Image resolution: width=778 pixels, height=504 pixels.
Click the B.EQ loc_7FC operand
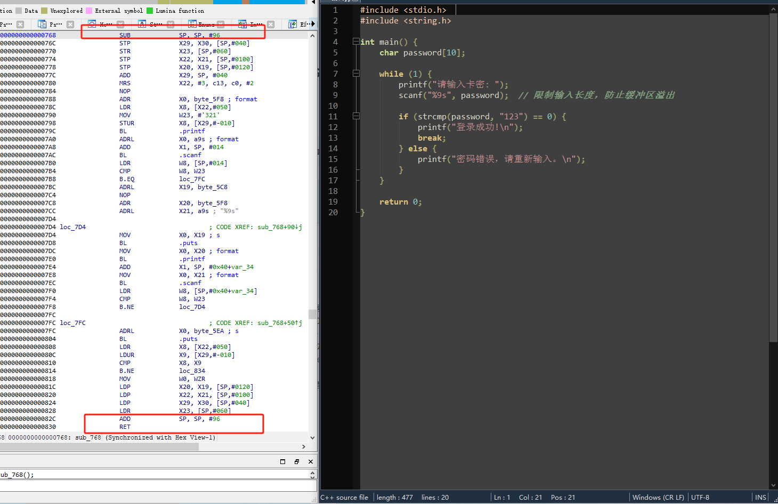point(192,179)
